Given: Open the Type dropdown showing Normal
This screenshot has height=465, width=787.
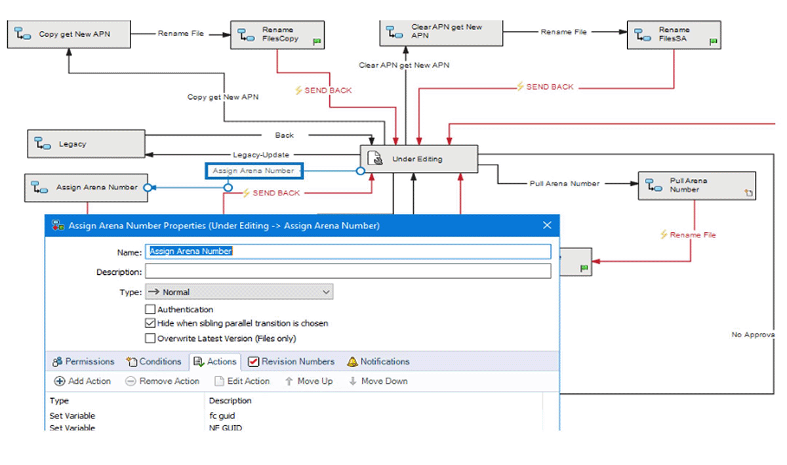Looking at the screenshot, I should [325, 292].
